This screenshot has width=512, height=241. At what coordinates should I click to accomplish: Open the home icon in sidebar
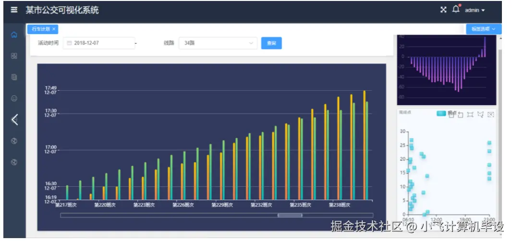click(x=14, y=35)
